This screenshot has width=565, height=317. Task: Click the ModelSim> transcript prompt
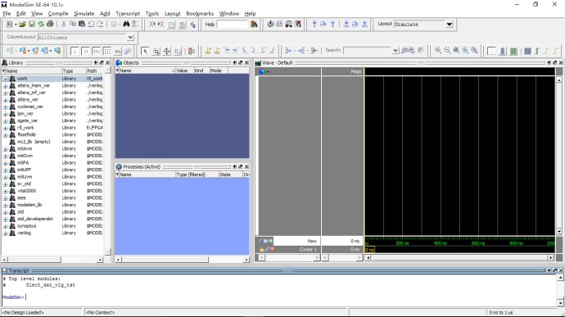pos(13,297)
